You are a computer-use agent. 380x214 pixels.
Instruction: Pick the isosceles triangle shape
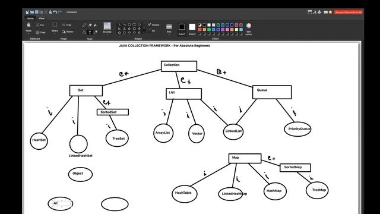pos(124,29)
